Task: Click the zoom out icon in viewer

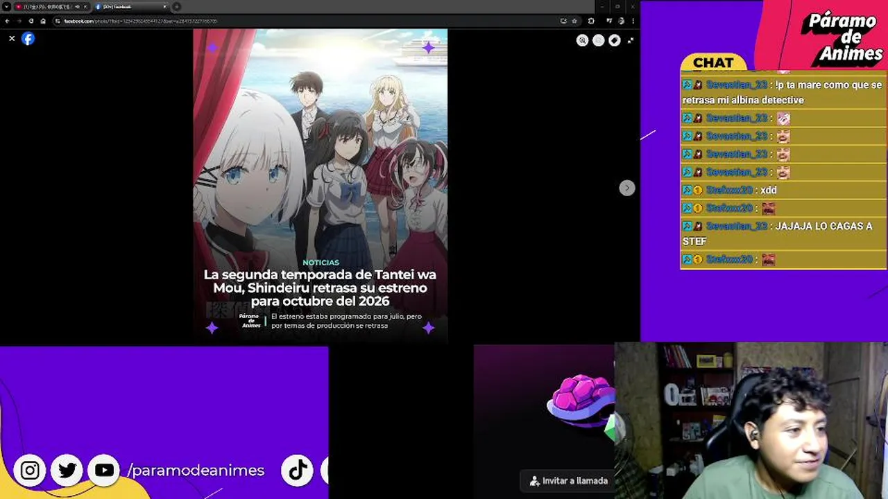Action: point(598,40)
